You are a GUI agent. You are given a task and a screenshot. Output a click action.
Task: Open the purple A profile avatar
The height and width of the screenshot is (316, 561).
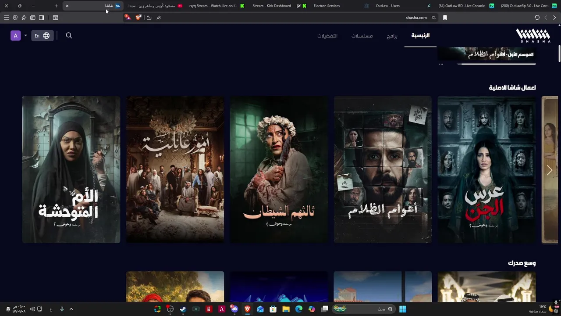[x=15, y=36]
